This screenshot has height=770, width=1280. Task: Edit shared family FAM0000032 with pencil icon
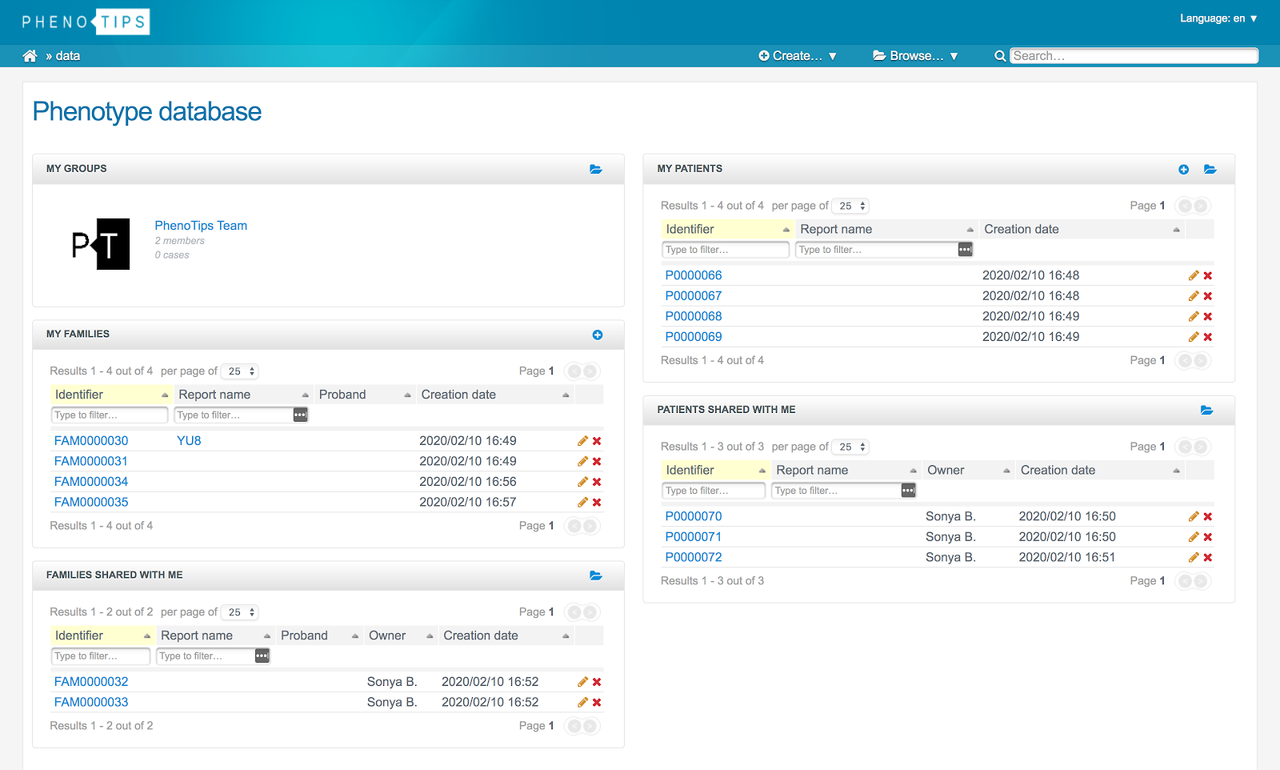[582, 682]
